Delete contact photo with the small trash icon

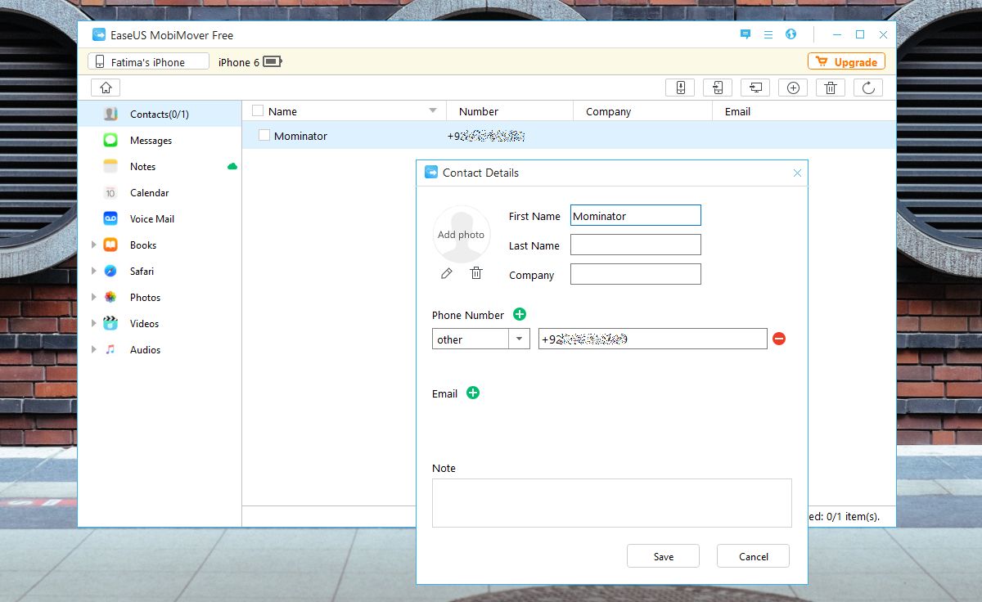476,273
